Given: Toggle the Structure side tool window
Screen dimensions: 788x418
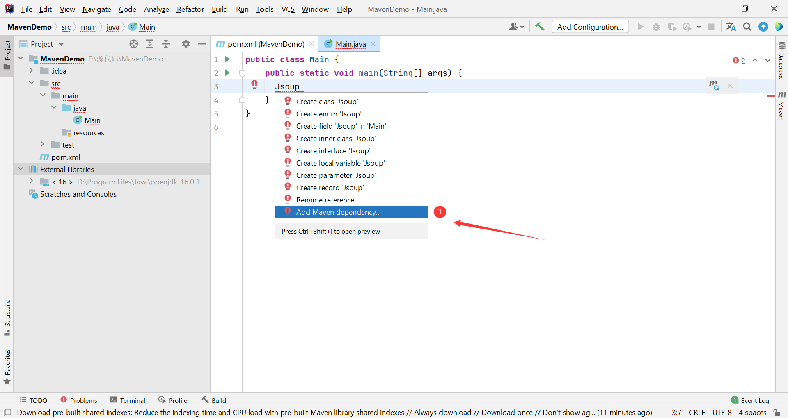Looking at the screenshot, I should click(7, 318).
